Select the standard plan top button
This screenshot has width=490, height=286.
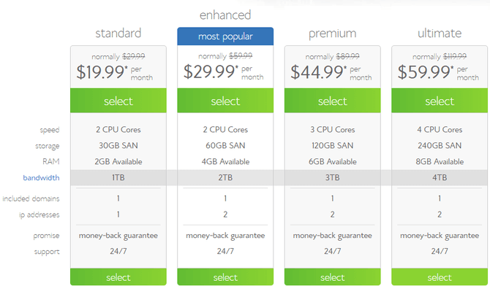118,101
